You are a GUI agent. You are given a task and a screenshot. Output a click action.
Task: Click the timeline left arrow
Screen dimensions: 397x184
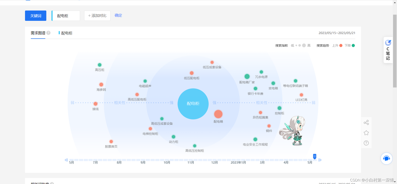pos(66,160)
